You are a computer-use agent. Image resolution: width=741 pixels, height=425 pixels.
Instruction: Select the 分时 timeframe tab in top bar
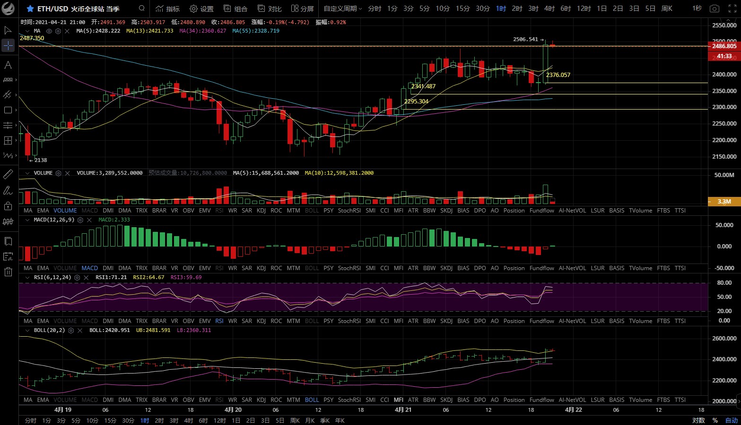(x=375, y=9)
